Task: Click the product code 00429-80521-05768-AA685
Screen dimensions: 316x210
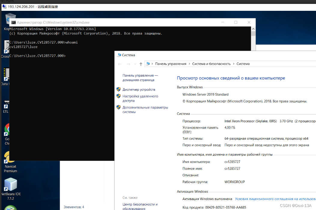Action: pyautogui.click(x=226, y=207)
